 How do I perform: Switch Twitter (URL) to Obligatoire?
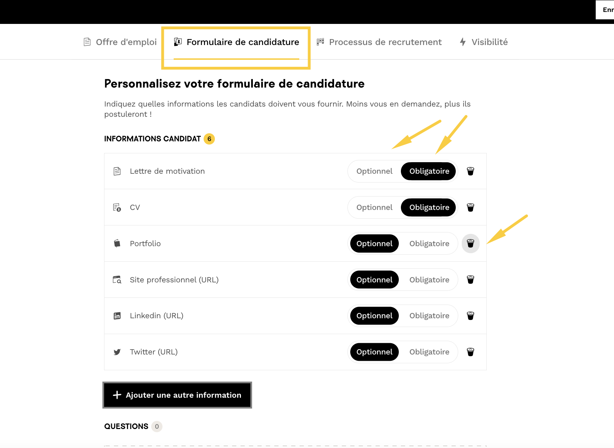click(x=429, y=352)
